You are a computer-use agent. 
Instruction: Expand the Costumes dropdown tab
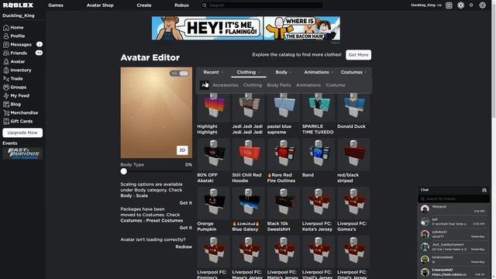coord(353,72)
